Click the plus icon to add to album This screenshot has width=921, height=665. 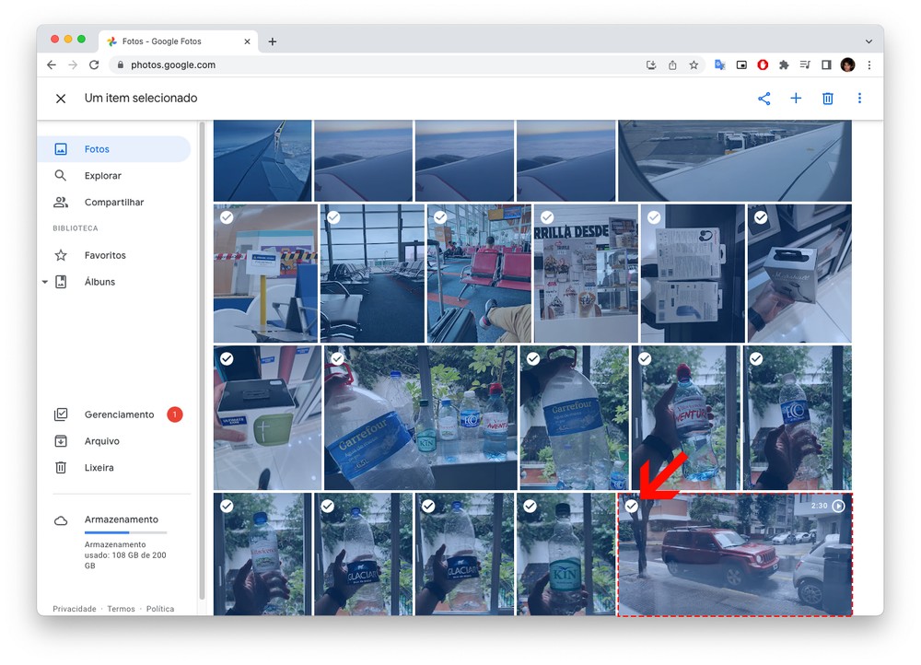click(x=796, y=99)
